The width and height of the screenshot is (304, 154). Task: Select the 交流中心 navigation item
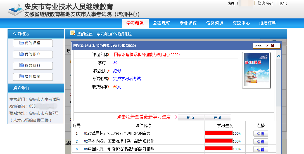coord(241,23)
